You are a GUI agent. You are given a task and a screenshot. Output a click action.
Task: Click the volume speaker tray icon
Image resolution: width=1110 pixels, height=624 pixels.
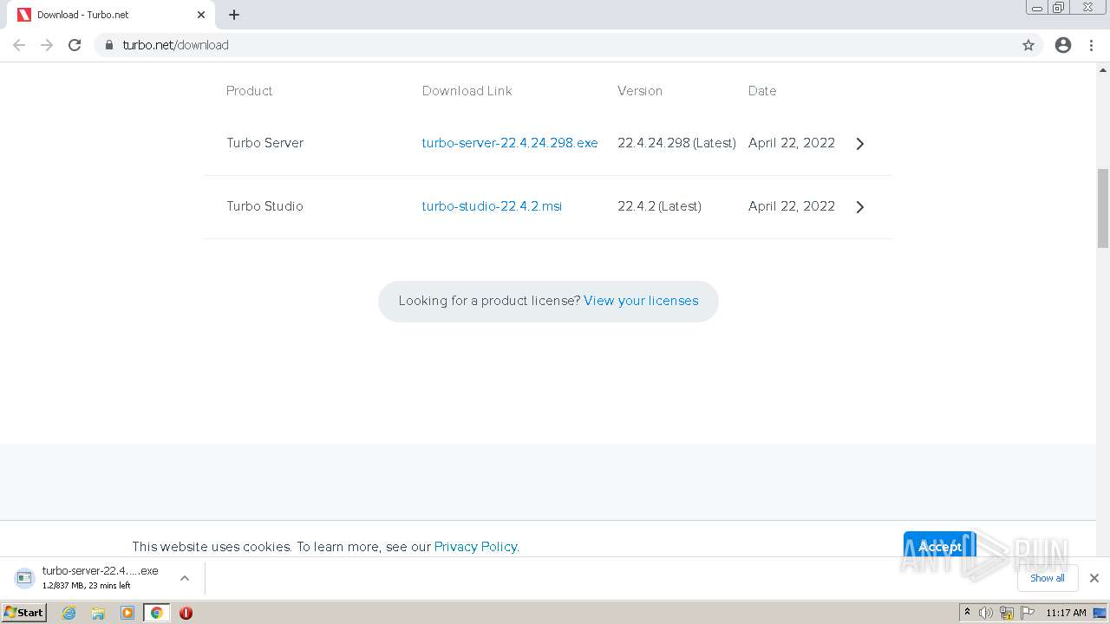(986, 613)
